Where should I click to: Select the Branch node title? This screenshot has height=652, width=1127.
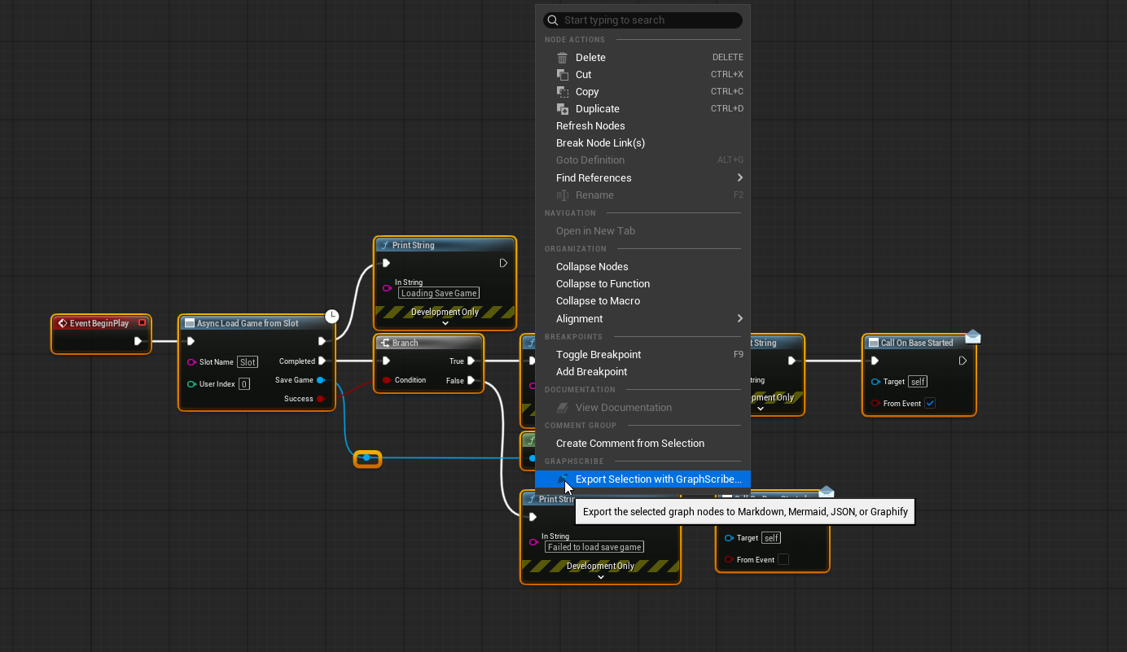[406, 343]
